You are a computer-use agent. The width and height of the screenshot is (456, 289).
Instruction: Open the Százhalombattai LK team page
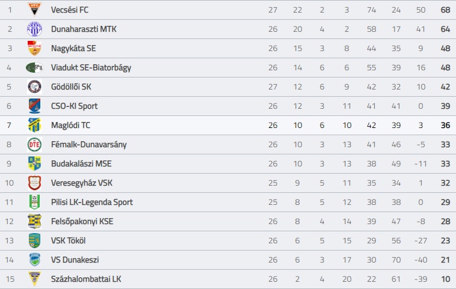pos(86,279)
